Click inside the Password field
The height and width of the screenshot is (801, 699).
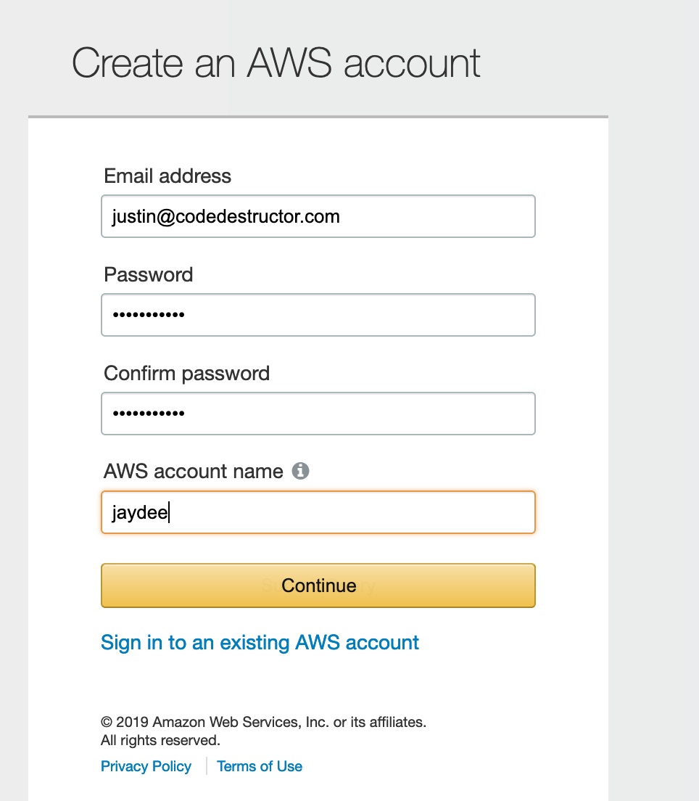tap(318, 315)
